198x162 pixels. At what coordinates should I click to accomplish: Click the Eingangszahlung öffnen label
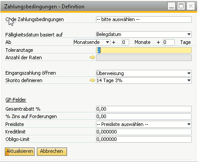(31, 73)
